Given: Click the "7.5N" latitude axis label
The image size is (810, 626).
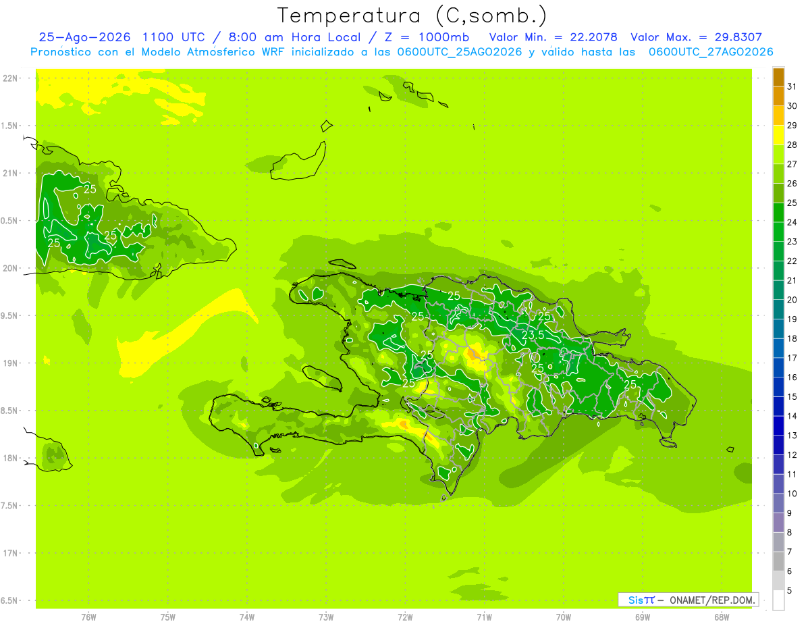Looking at the screenshot, I should click(x=9, y=506).
